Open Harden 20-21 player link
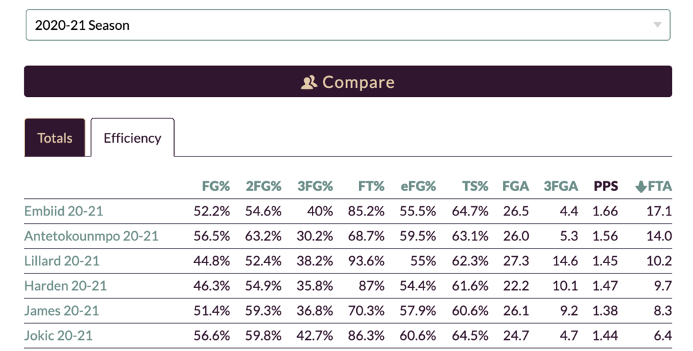The image size is (693, 351). tap(65, 286)
